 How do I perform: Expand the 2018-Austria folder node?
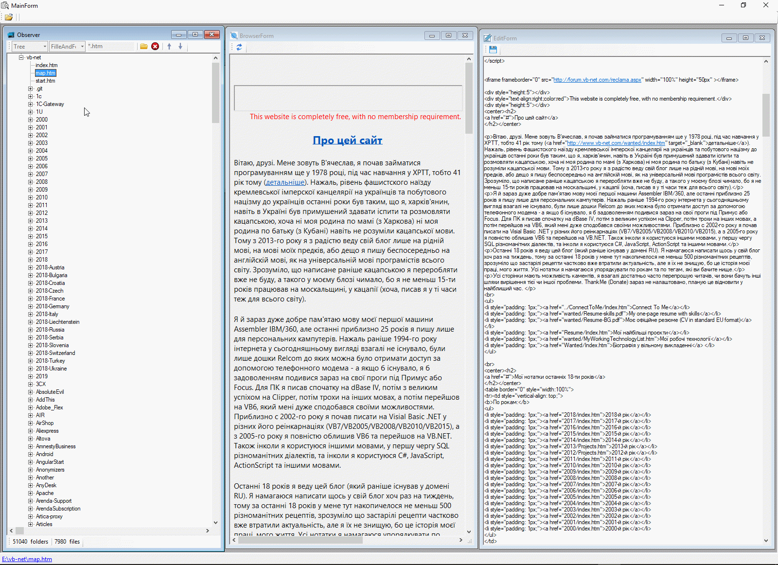pos(31,267)
